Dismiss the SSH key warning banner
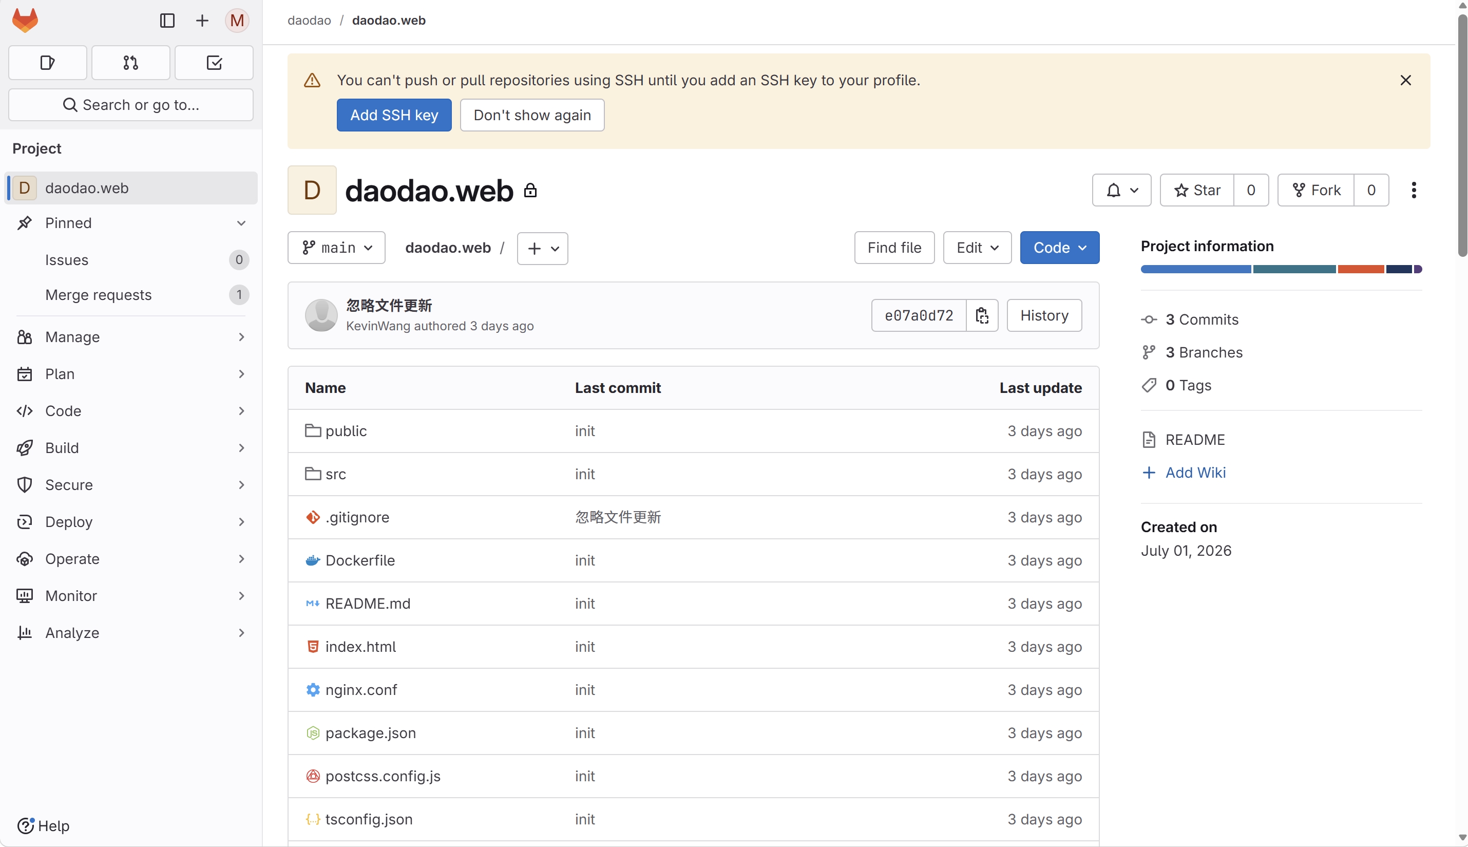Image resolution: width=1468 pixels, height=847 pixels. coord(1405,80)
